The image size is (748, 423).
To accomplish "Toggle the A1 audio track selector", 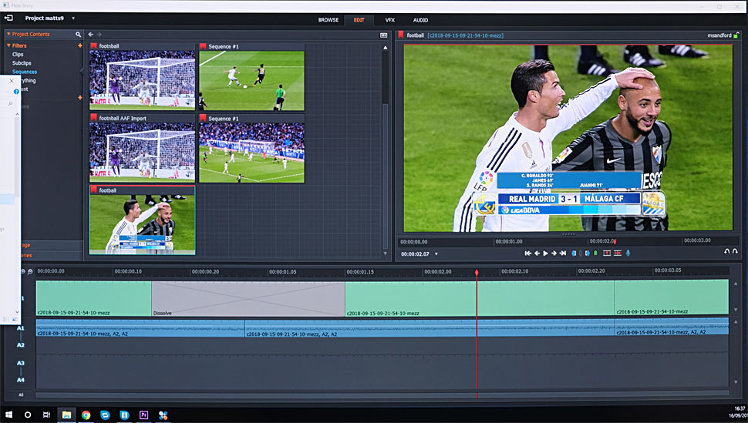I will [21, 328].
